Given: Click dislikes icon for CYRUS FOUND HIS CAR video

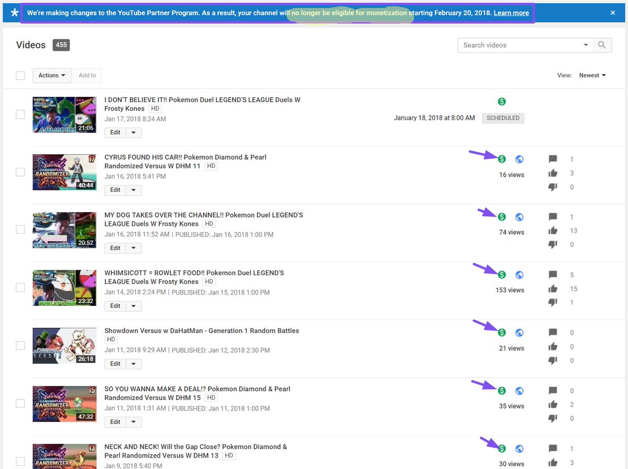Looking at the screenshot, I should click(x=553, y=187).
